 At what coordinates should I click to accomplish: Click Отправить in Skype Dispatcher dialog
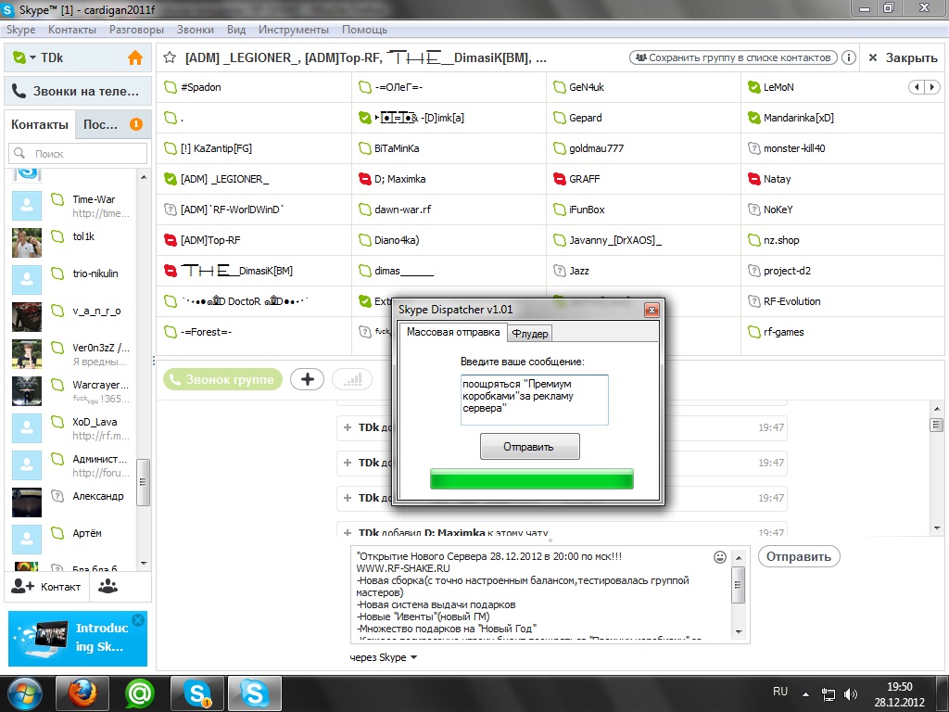click(x=529, y=447)
